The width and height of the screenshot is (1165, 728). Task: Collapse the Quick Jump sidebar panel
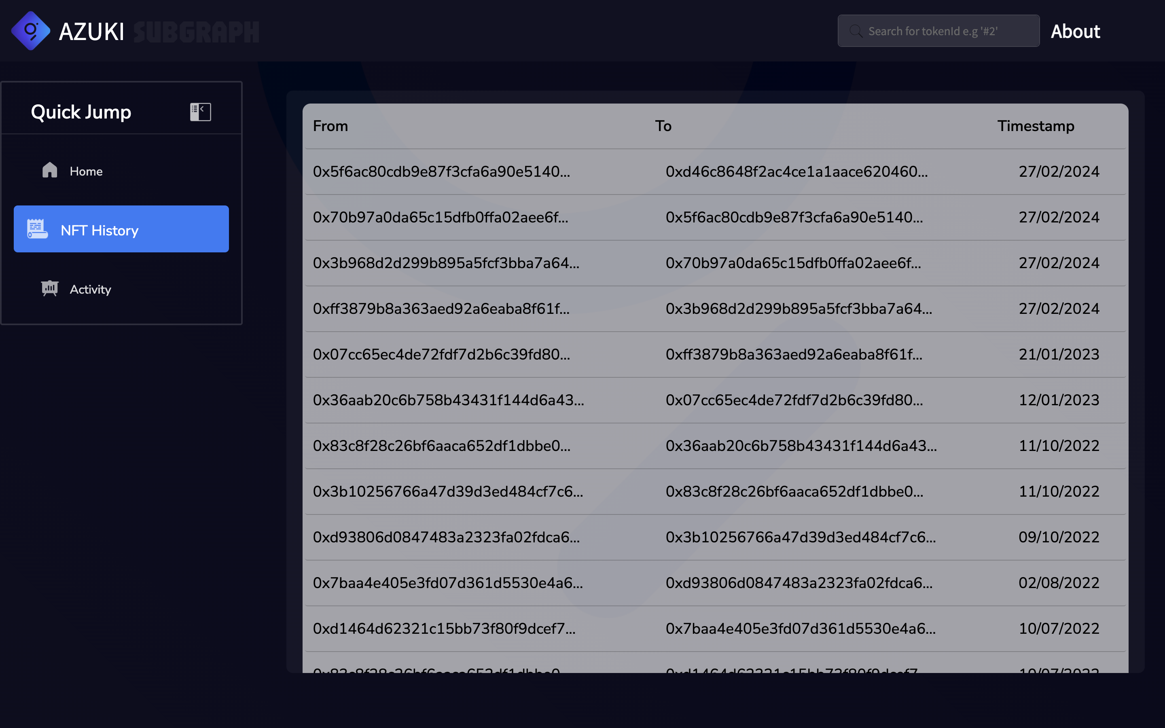click(x=200, y=112)
